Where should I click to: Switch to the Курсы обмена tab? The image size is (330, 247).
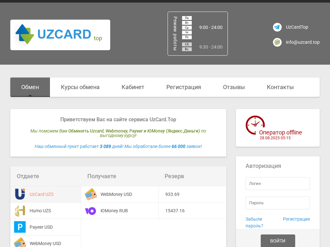click(80, 87)
